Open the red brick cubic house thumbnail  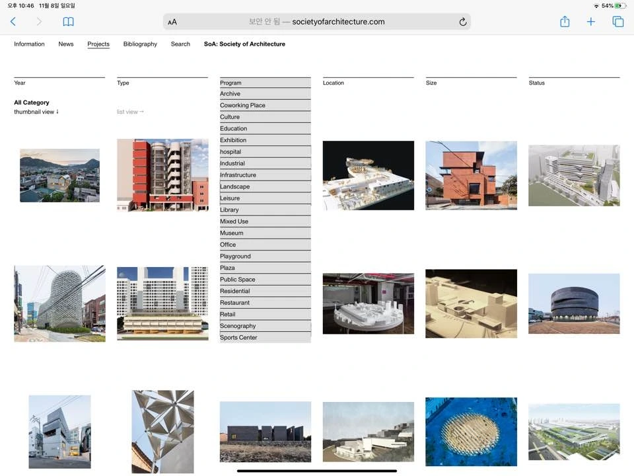click(x=471, y=175)
